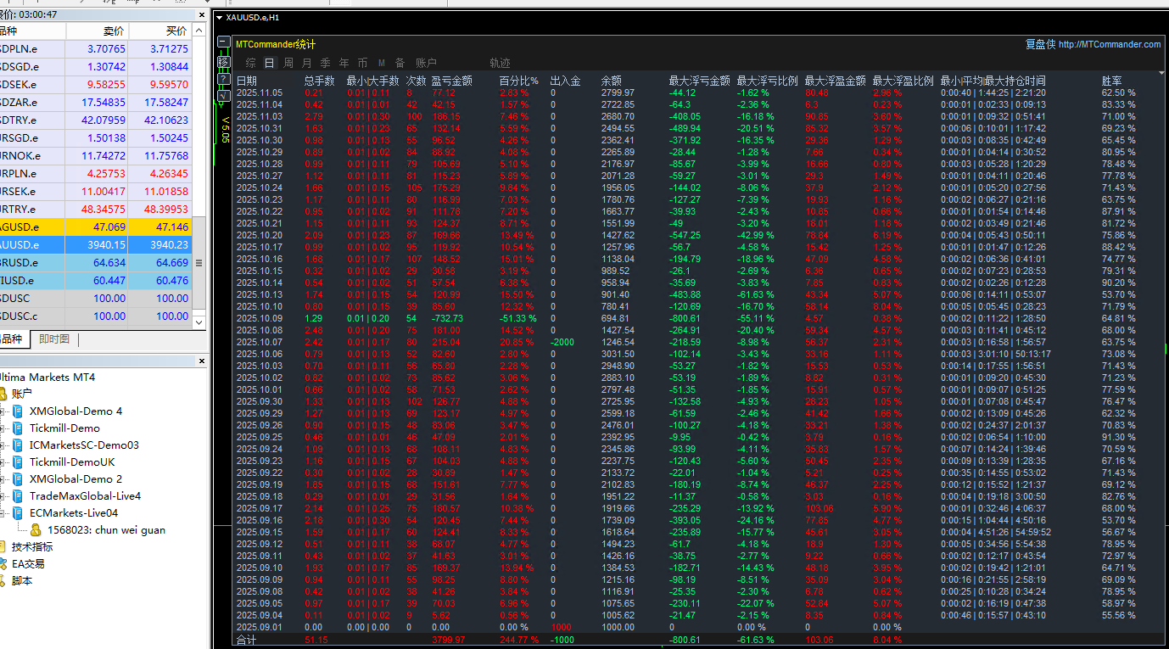Select the 综 summary view
The image size is (1169, 649).
[x=251, y=63]
